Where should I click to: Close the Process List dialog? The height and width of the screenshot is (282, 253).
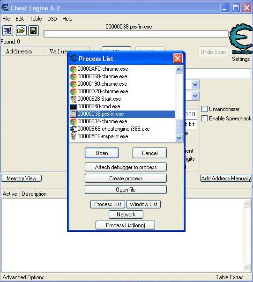[x=178, y=58]
